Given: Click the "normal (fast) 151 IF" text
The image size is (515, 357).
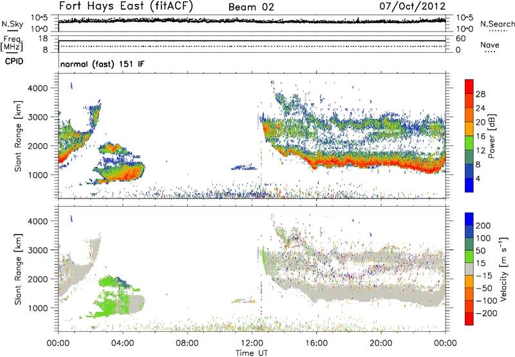Looking at the screenshot, I should click(102, 64).
